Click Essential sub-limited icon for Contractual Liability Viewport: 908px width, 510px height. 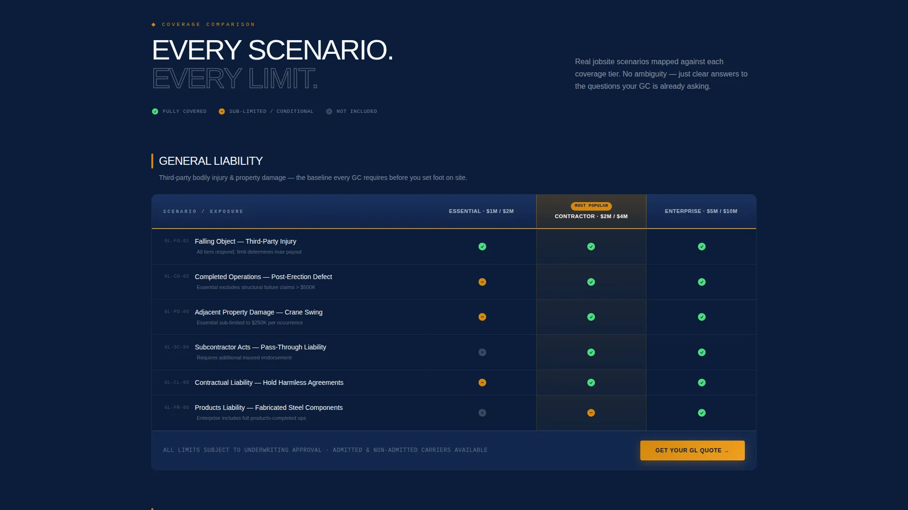(x=482, y=382)
